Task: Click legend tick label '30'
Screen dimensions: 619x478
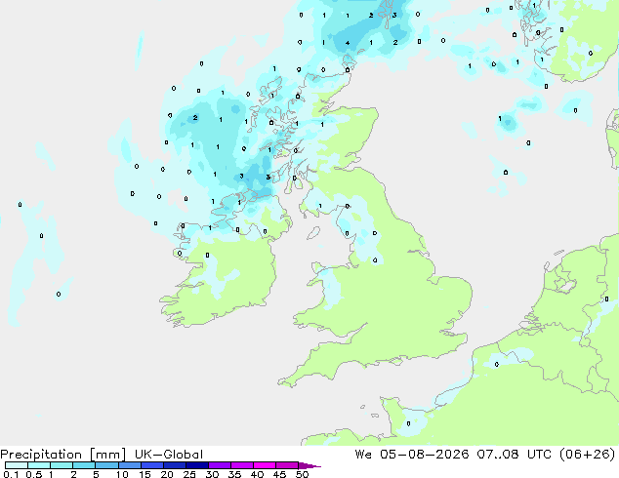Action: (x=212, y=474)
